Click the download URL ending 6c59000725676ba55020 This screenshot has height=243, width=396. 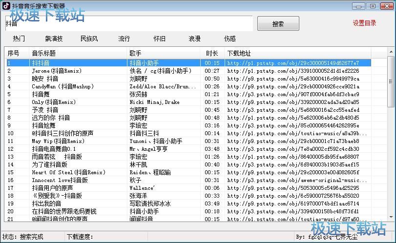293,196
